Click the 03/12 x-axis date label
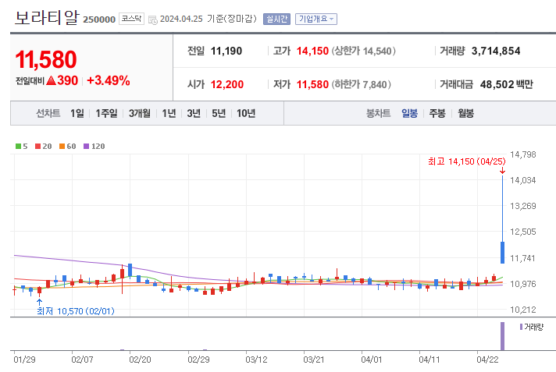 [256, 360]
